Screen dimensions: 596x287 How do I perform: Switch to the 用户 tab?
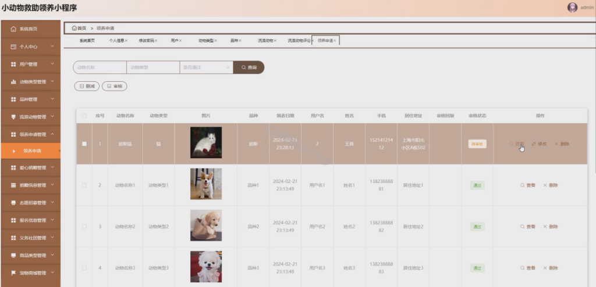click(175, 41)
